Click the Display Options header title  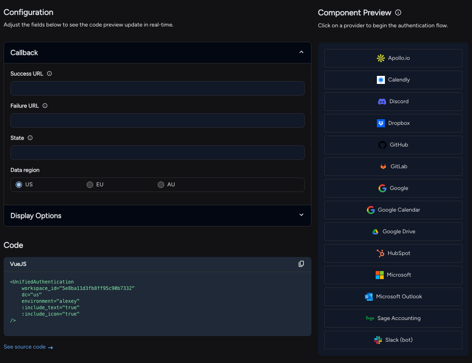(x=36, y=216)
